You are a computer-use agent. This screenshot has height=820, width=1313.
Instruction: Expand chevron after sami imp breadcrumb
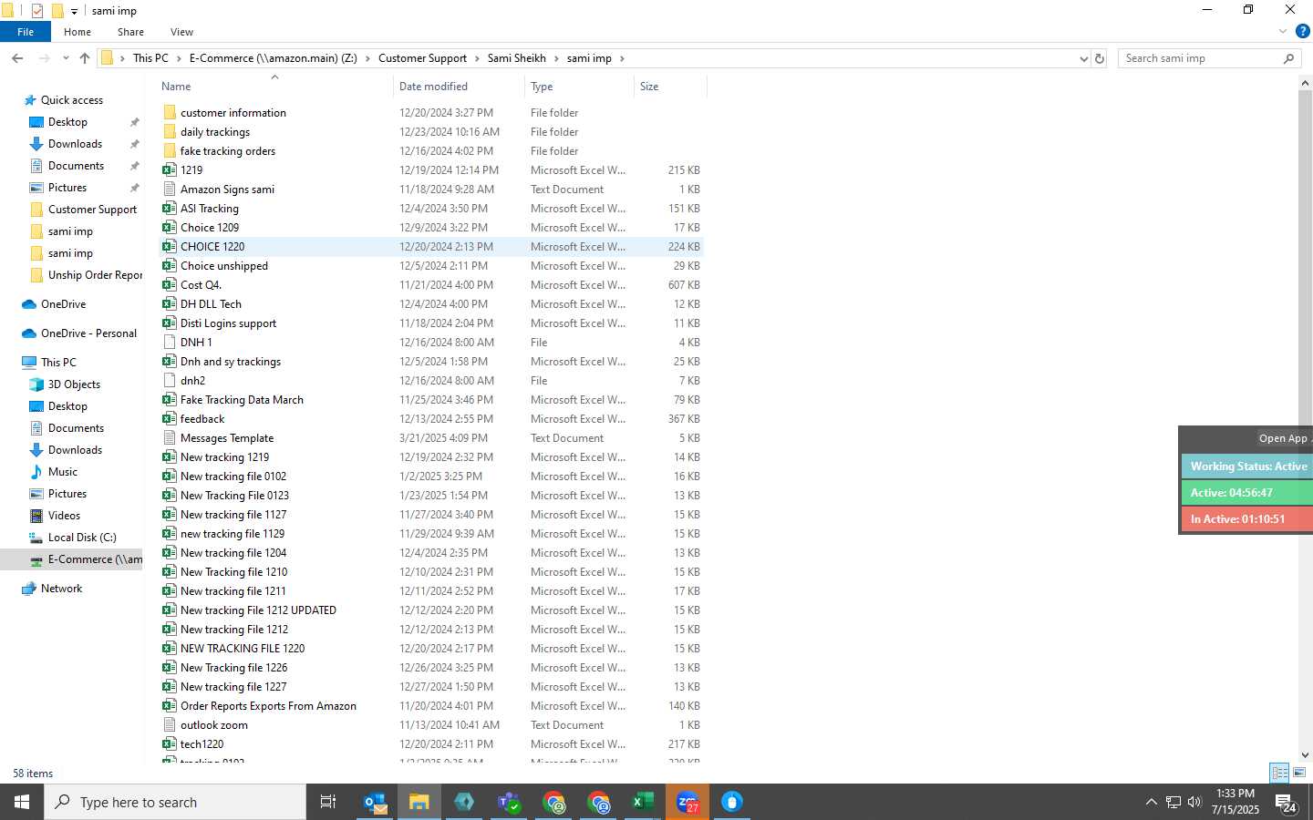tap(622, 58)
